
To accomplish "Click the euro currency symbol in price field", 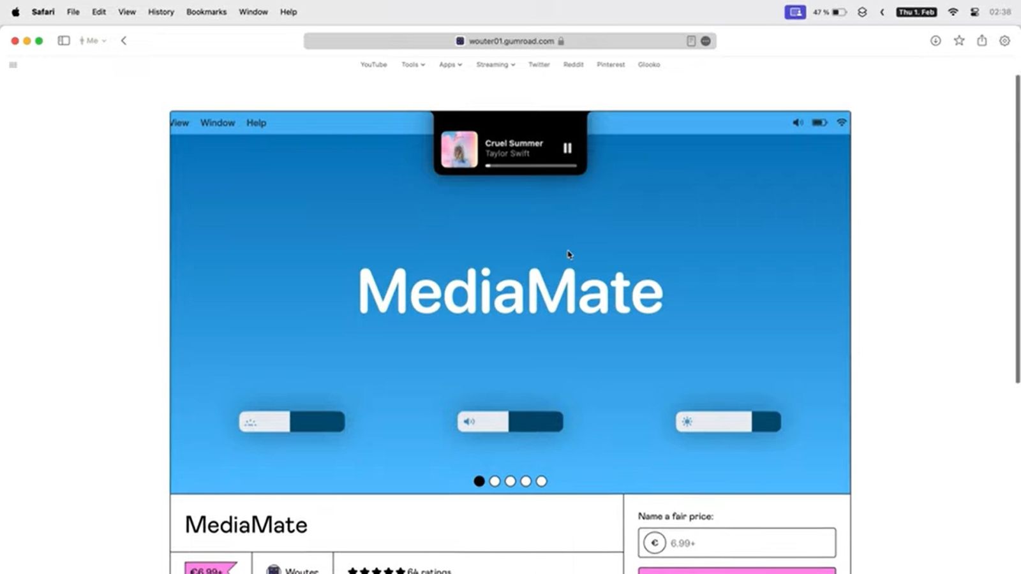I will click(655, 543).
